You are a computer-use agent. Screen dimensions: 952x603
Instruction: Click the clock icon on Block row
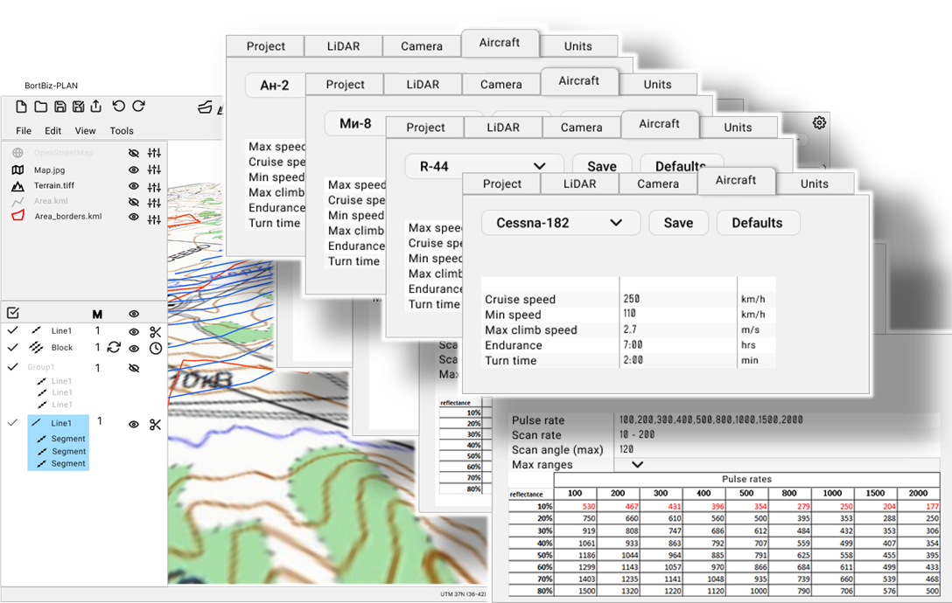point(155,348)
